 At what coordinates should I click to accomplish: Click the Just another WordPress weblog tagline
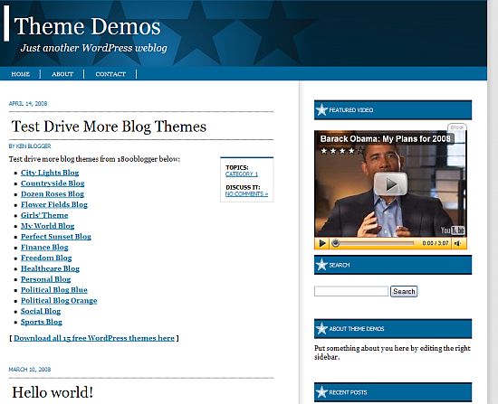click(93, 48)
